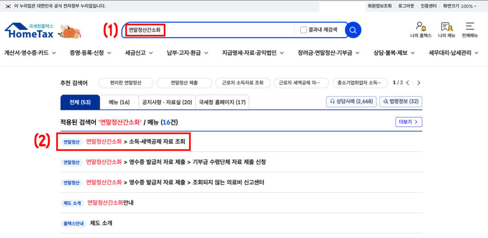The height and width of the screenshot is (238, 488).
Task: Click 더보기 button
Action: point(408,122)
